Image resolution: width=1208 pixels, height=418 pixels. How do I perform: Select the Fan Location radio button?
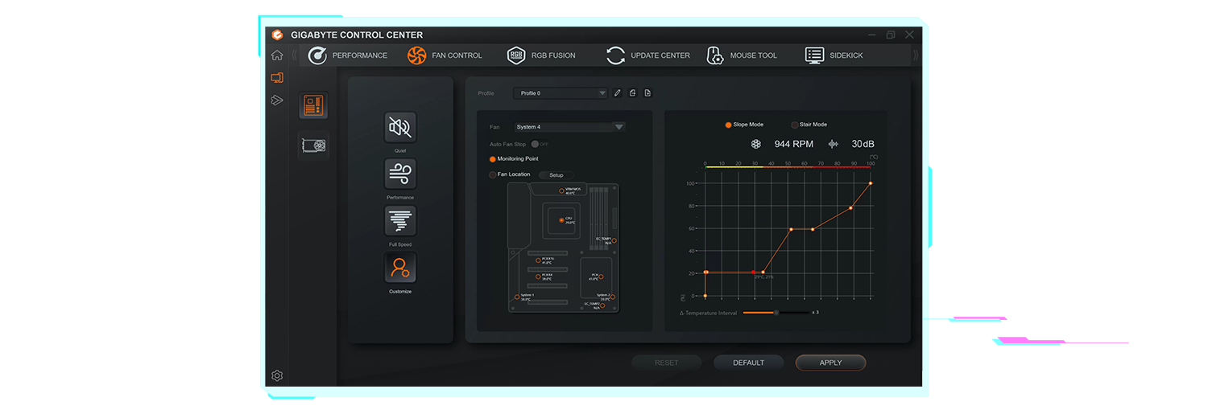point(493,174)
